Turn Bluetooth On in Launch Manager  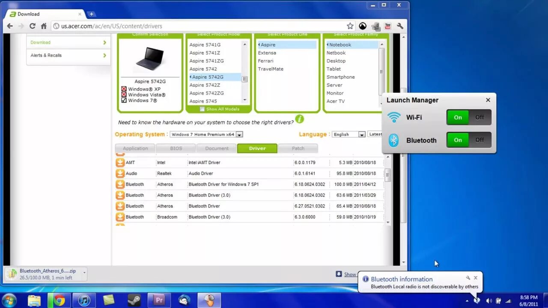[x=458, y=140]
